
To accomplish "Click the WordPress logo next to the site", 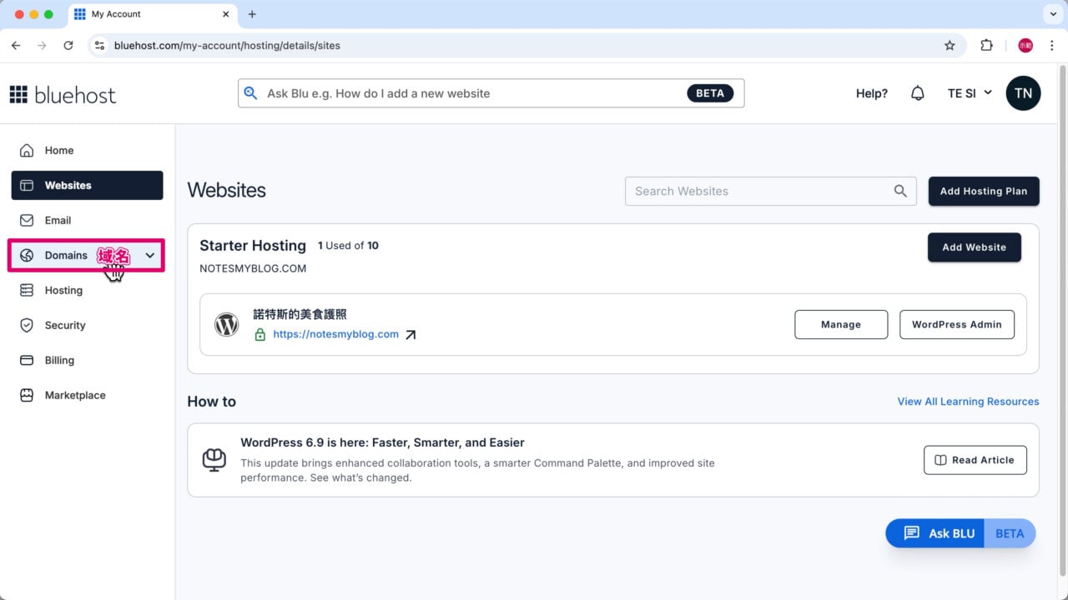I will point(226,324).
